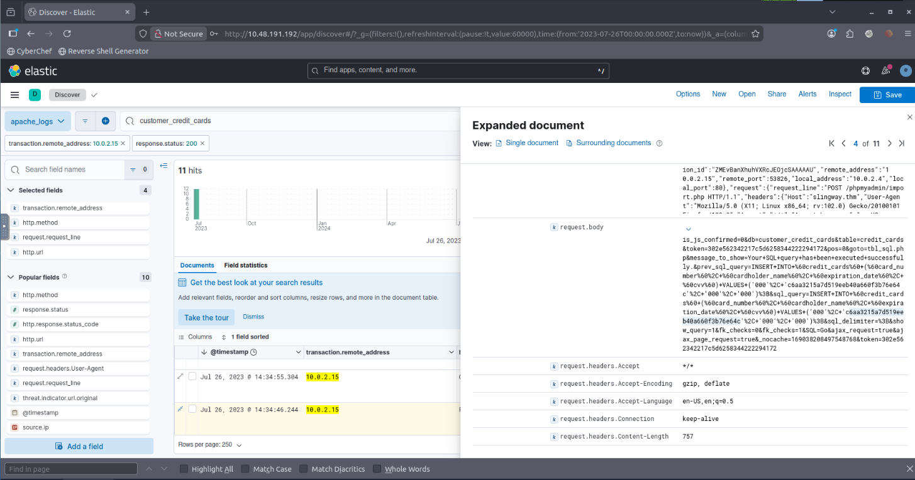This screenshot has height=480, width=915.
Task: Close the Expanded document flyout
Action: [909, 117]
